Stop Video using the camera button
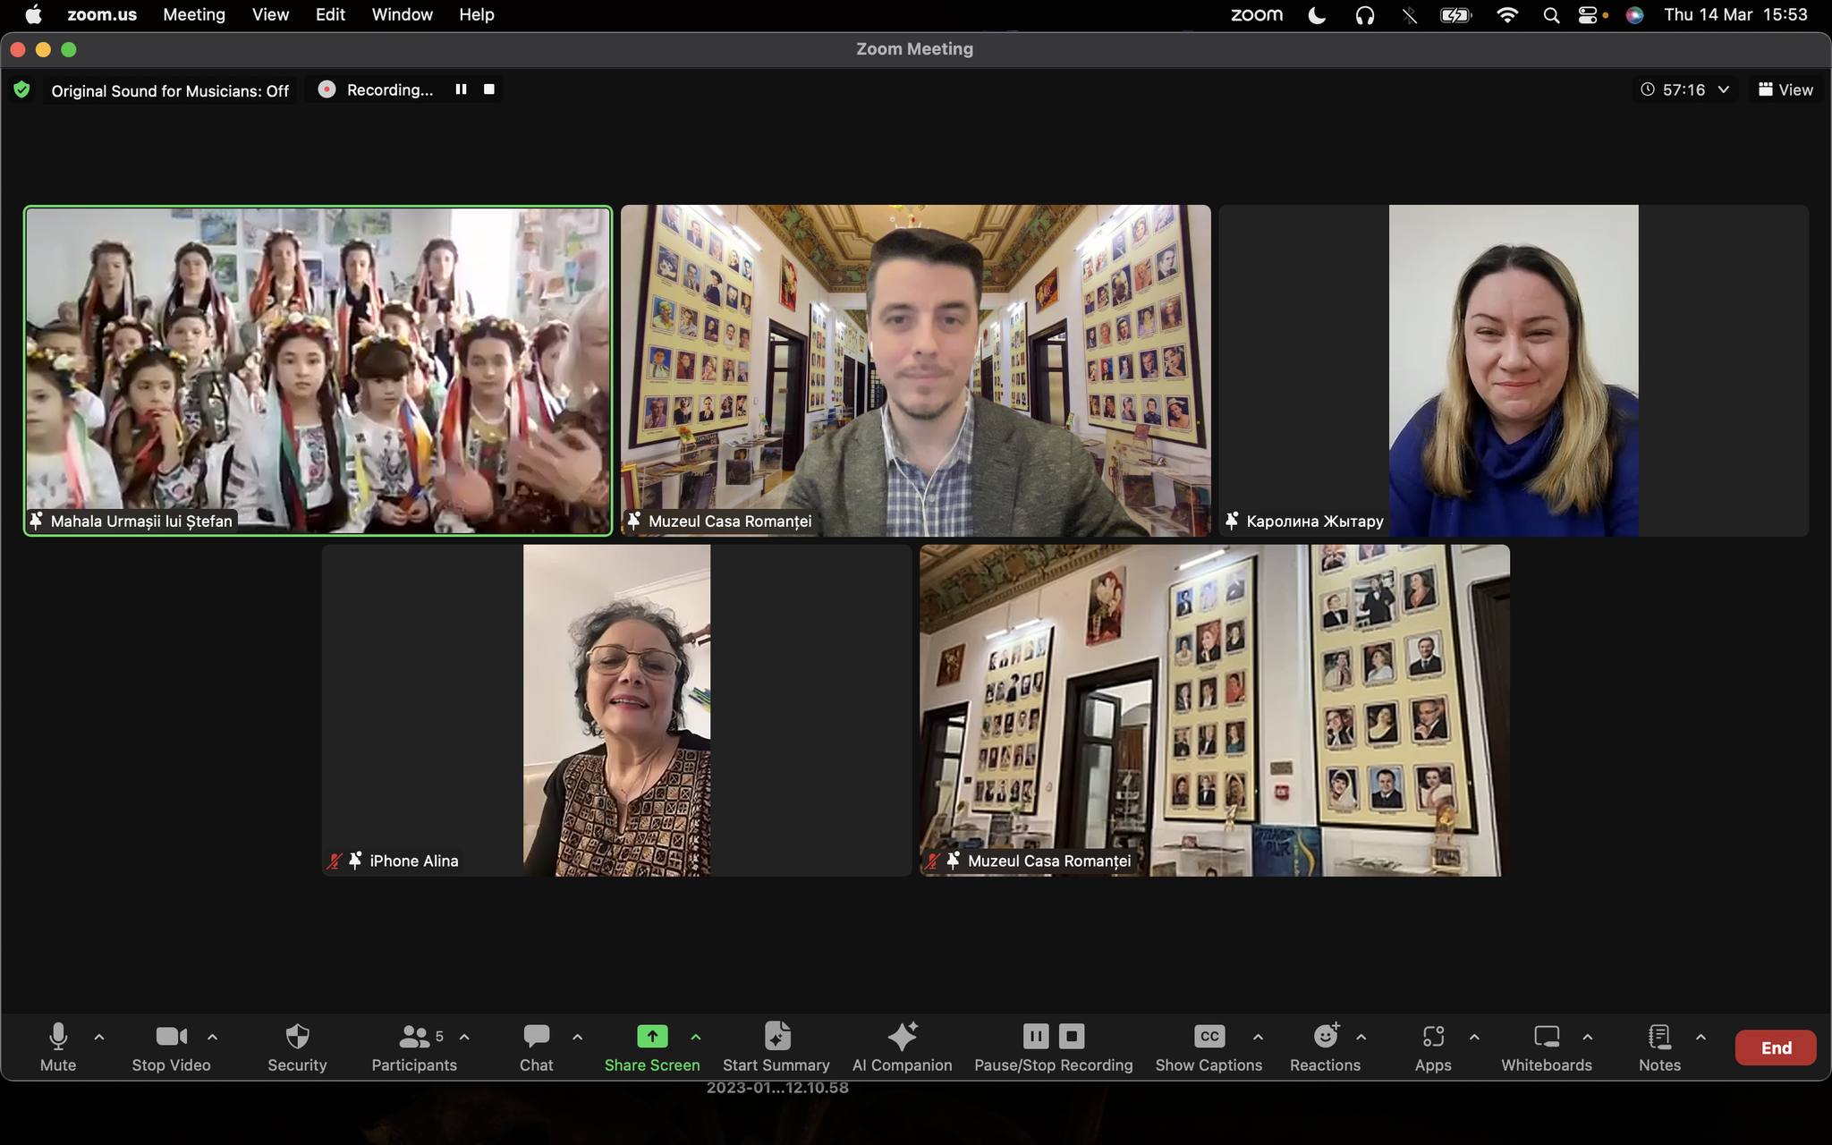The width and height of the screenshot is (1832, 1145). tap(171, 1037)
